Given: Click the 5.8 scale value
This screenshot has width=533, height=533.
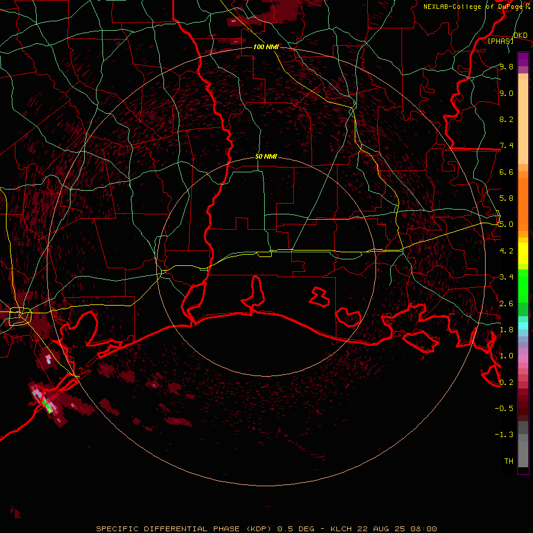Looking at the screenshot, I should [506, 198].
